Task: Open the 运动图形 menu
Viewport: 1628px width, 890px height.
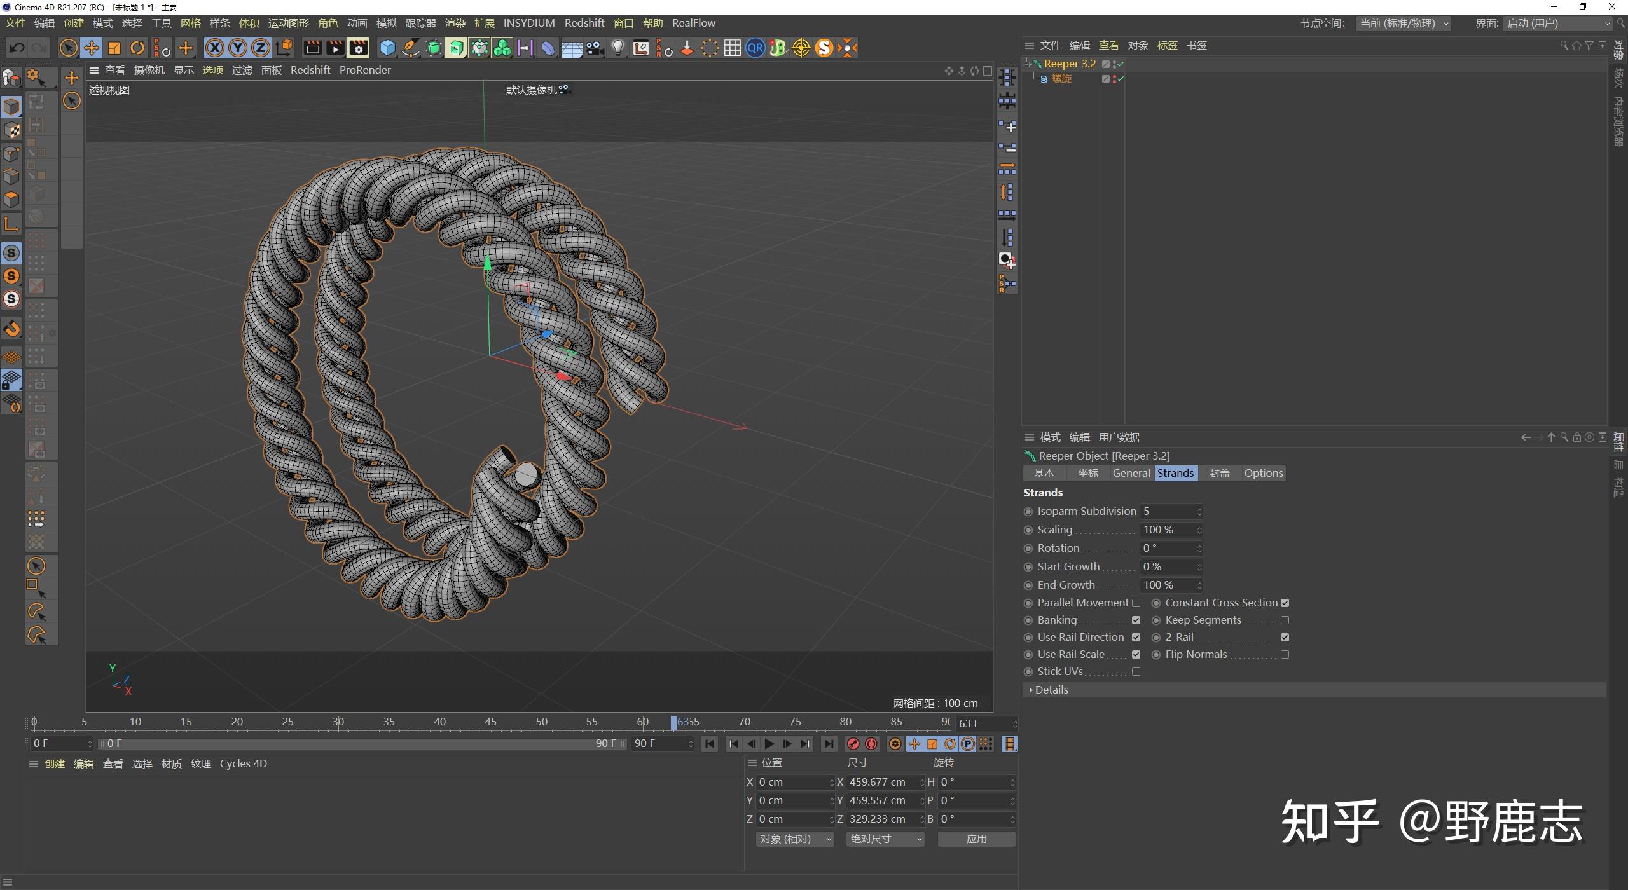Action: click(x=288, y=23)
